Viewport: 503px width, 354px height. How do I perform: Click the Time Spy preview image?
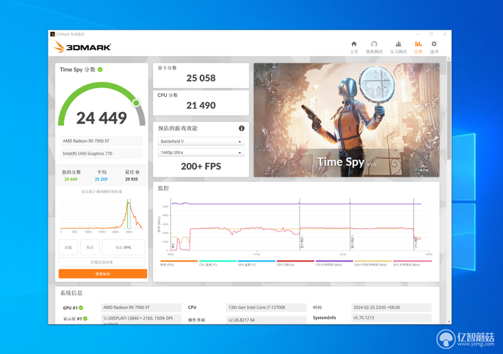coord(346,119)
